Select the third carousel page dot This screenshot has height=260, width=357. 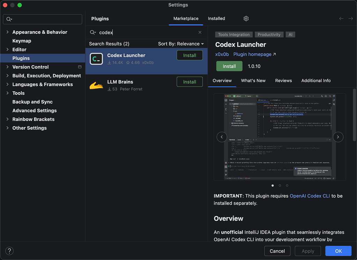pyautogui.click(x=287, y=186)
